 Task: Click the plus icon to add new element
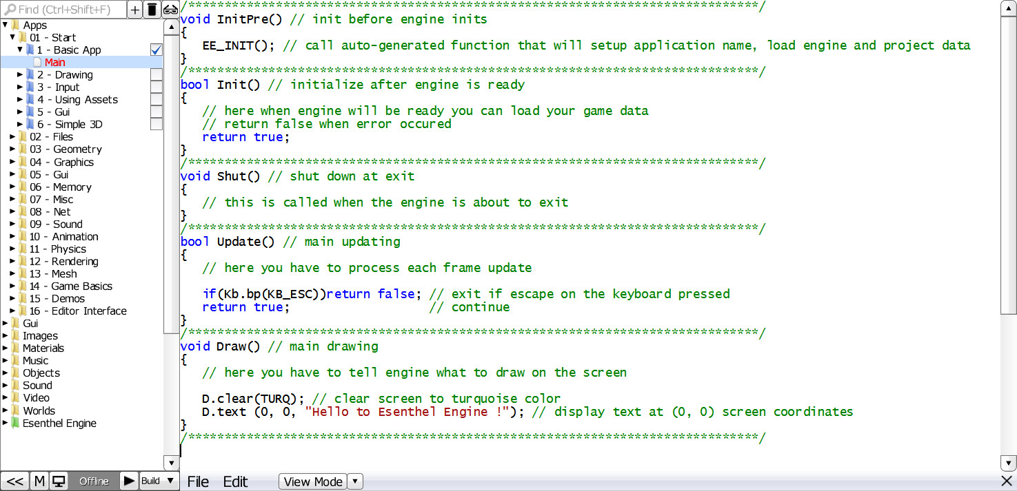pos(135,9)
